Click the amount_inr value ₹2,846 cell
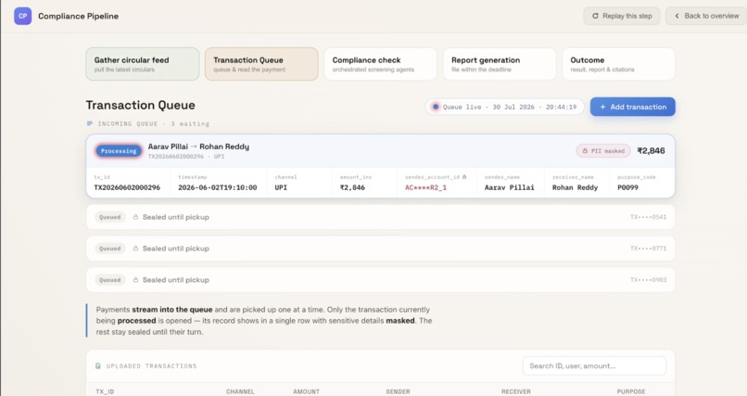 (352, 187)
